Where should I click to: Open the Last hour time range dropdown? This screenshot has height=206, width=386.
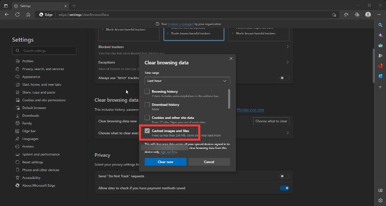[x=187, y=81]
